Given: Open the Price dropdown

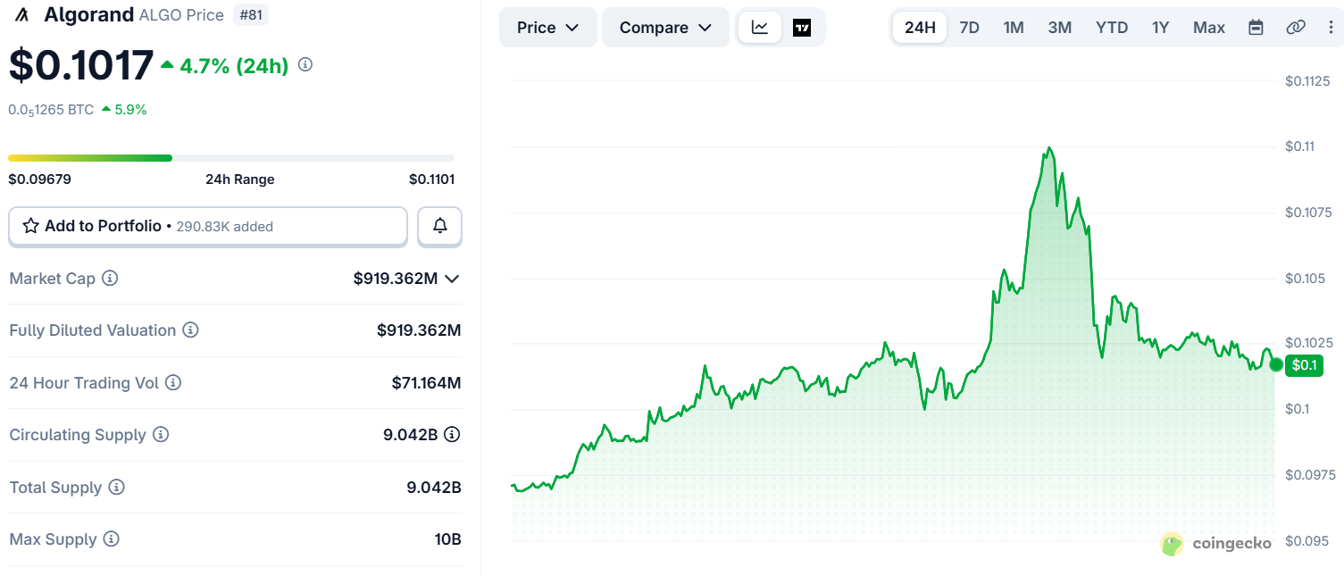Looking at the screenshot, I should click(547, 28).
